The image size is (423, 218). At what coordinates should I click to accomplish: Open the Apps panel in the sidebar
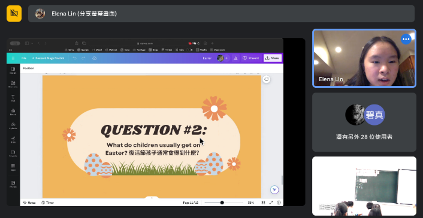point(13,167)
